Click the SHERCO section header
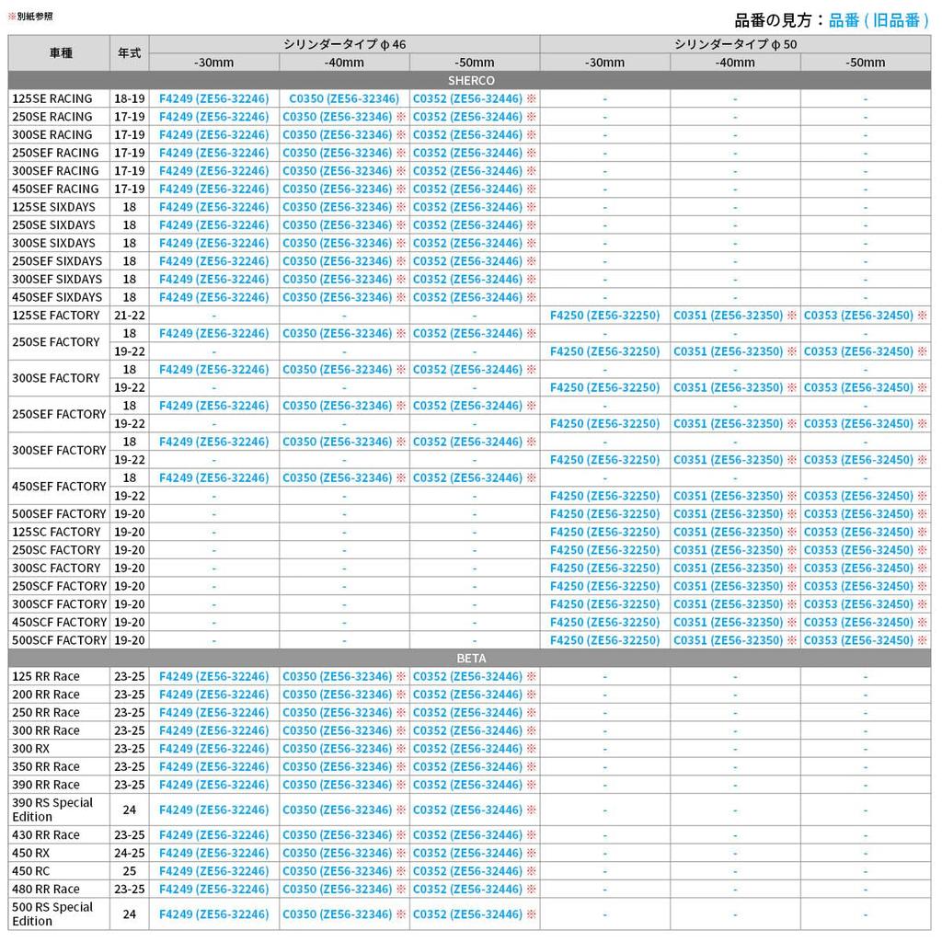This screenshot has height=942, width=942. (x=471, y=81)
